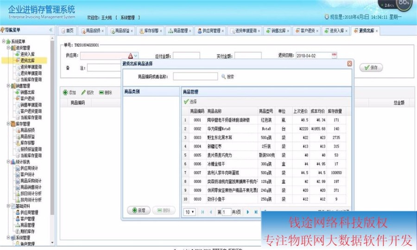This screenshot has width=417, height=250.
Task: Click the navigation tree scroll-down arrow
Action: pos(52,243)
